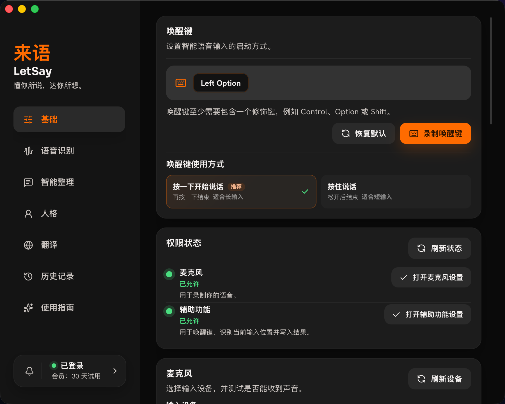Open the 基础 settings section
This screenshot has height=404, width=505.
coord(69,119)
